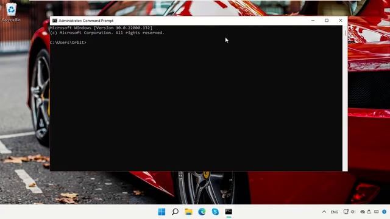Click the USB device tray icon
The height and width of the screenshot is (219, 390).
(369, 212)
